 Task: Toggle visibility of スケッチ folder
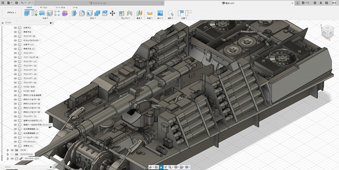click(x=12, y=150)
